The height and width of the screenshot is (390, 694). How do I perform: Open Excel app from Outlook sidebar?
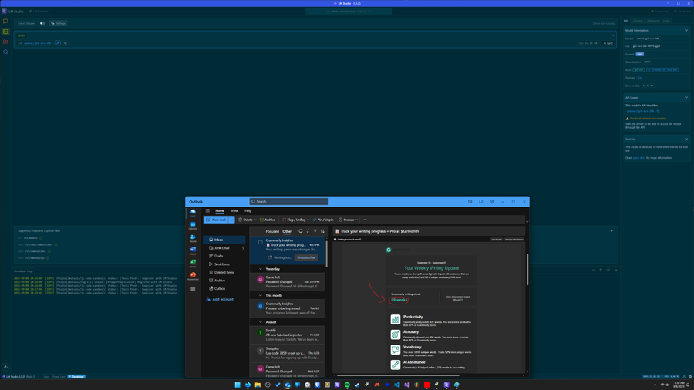coord(193,263)
